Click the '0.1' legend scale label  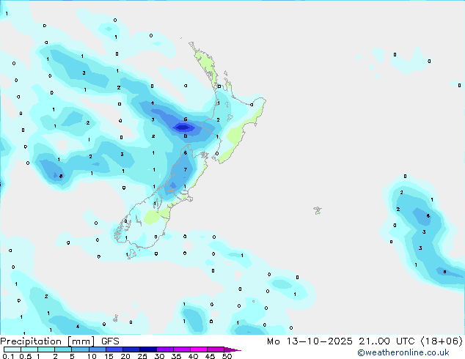[x=8, y=356]
